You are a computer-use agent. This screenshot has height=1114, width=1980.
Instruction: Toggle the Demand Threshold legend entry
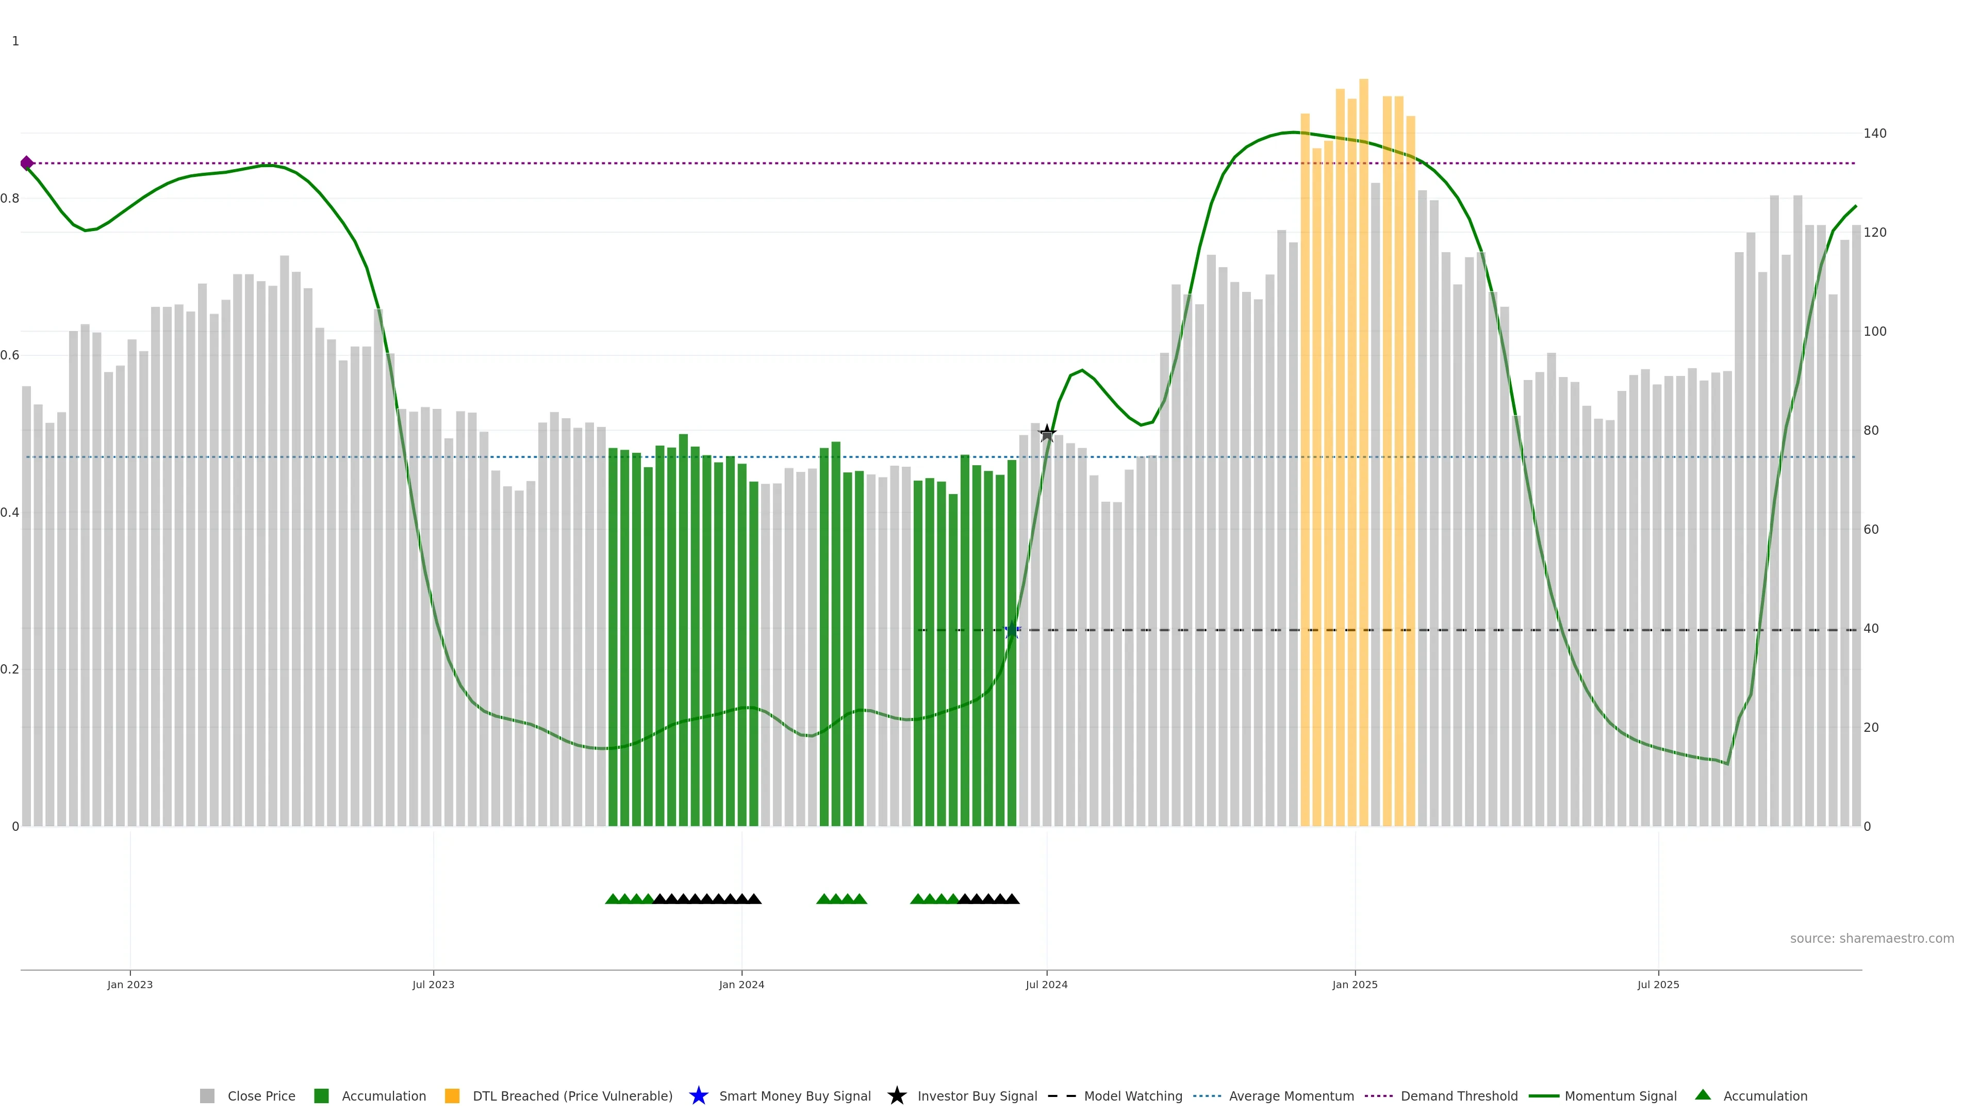(1459, 1096)
